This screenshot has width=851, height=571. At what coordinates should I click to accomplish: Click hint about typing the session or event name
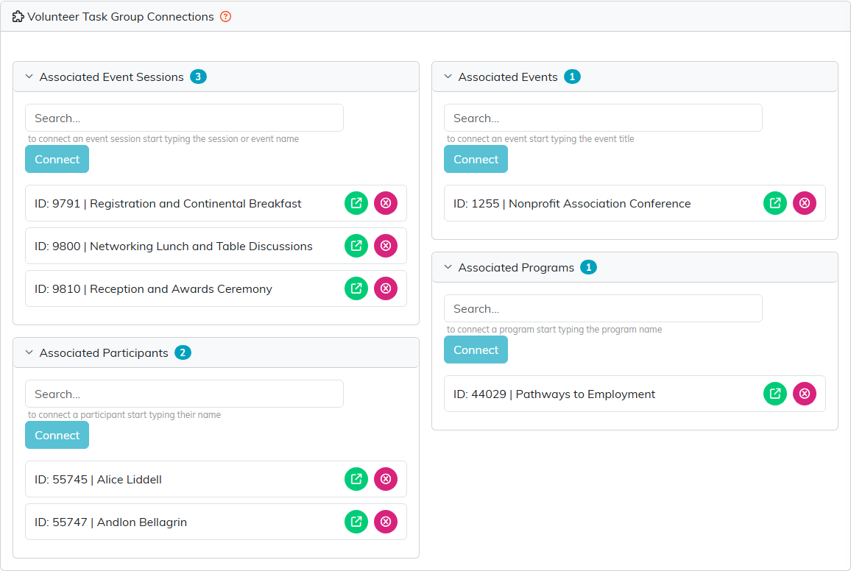click(x=163, y=139)
